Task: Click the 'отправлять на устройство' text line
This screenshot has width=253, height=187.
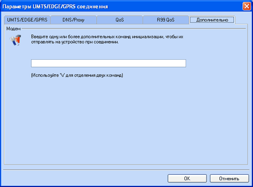Action: point(75,42)
